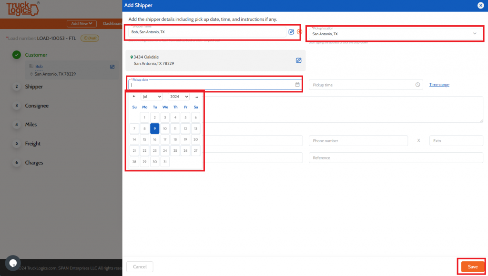Click the green Customer step checkmark
This screenshot has height=276, width=488.
tap(17, 55)
